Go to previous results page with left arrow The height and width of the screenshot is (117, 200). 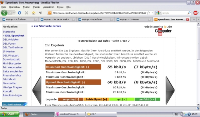tap(37, 90)
